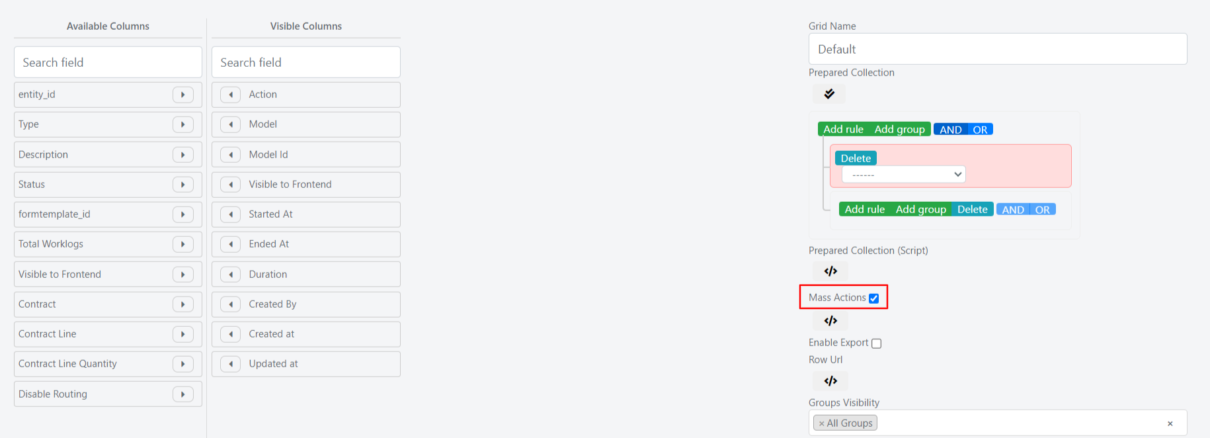The width and height of the screenshot is (1210, 438).
Task: Click the Available Columns search field
Action: (x=108, y=62)
